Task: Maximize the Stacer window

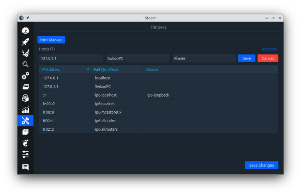Action: coord(273,18)
